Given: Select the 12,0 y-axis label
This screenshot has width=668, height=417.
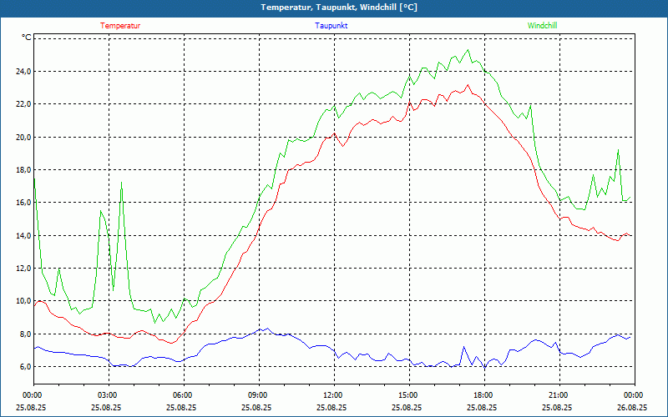Looking at the screenshot, I should [23, 268].
